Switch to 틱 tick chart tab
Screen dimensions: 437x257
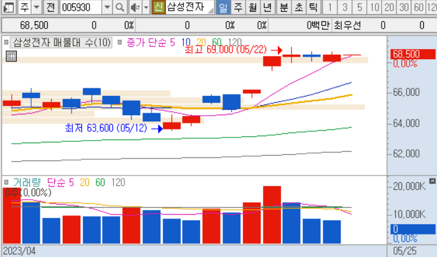coord(313,7)
